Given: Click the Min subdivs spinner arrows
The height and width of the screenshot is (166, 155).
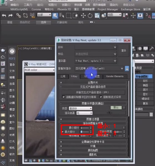Looking at the screenshot, I should (91, 128).
